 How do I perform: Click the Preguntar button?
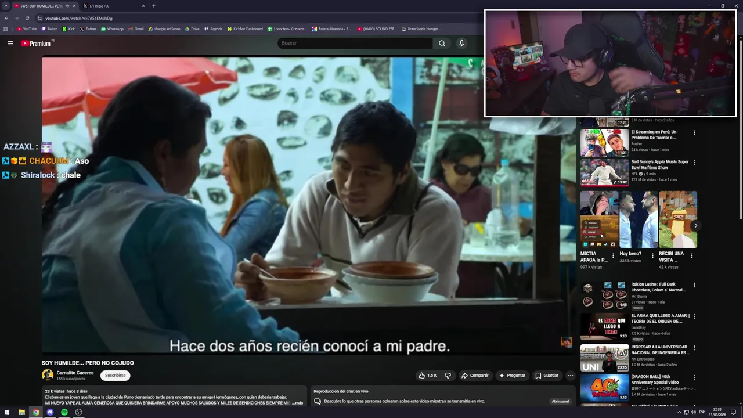pos(512,376)
